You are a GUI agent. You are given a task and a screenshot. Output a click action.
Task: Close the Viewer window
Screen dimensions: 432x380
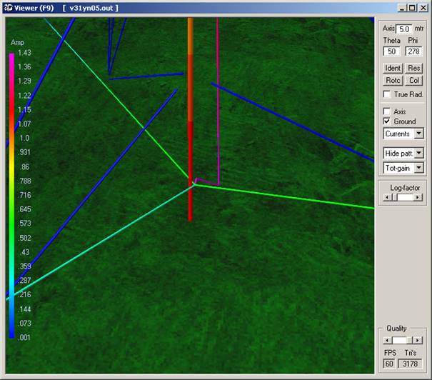coord(423,8)
